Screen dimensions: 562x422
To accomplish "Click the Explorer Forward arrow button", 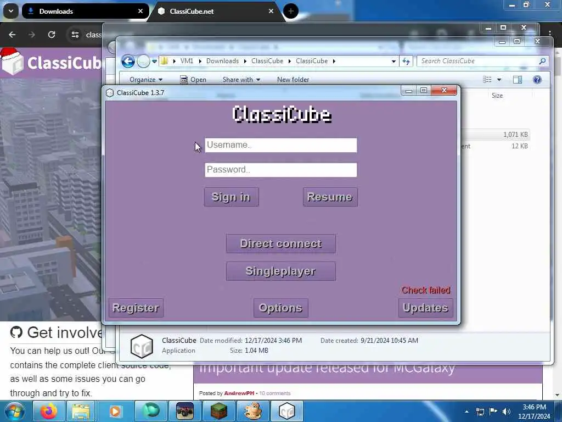I will [144, 62].
